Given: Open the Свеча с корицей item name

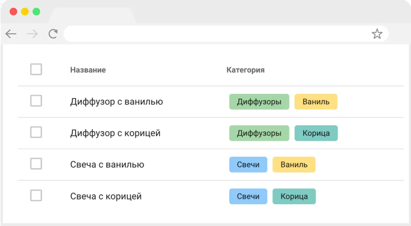Looking at the screenshot, I should [x=106, y=196].
